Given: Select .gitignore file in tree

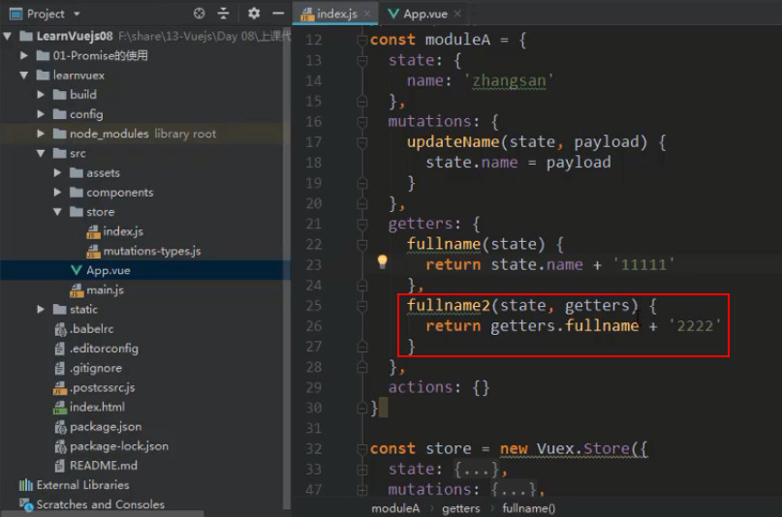Looking at the screenshot, I should (88, 368).
